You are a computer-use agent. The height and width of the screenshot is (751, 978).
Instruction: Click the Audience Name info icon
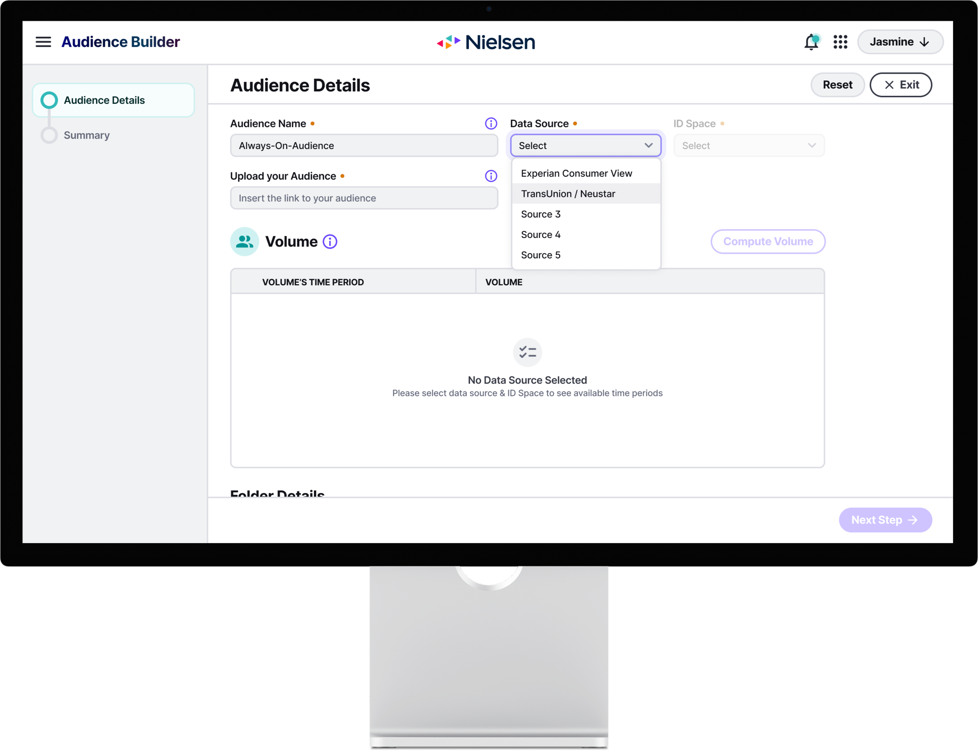[491, 124]
